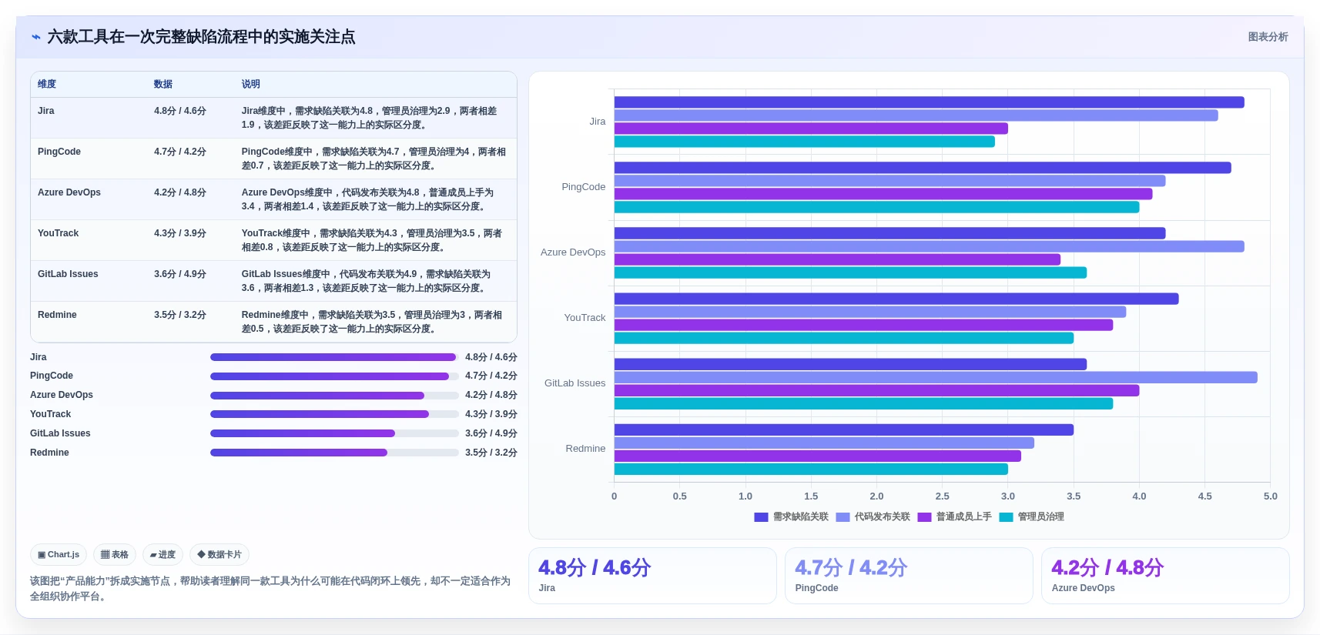Viewport: 1320px width, 635px height.
Task: Click the 5.0 tick label on the x-axis
Action: point(1271,496)
